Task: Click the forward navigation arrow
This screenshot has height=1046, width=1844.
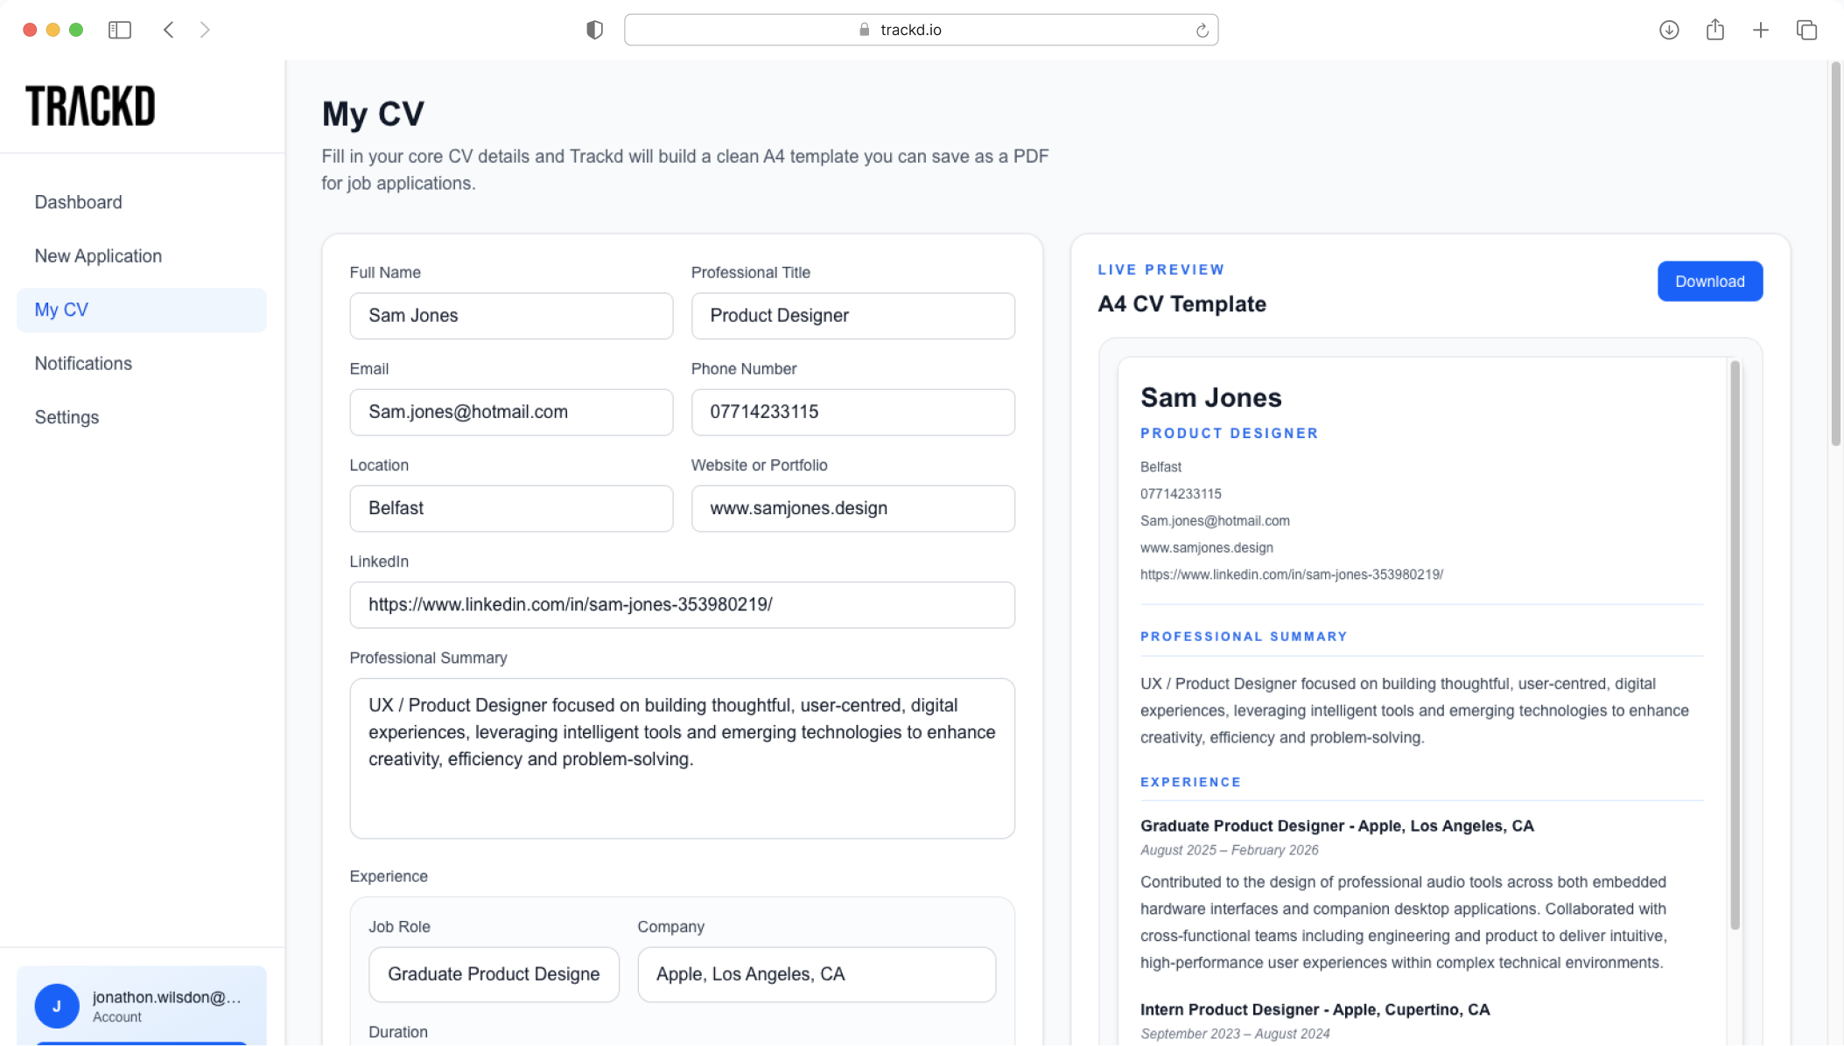Action: 205,30
